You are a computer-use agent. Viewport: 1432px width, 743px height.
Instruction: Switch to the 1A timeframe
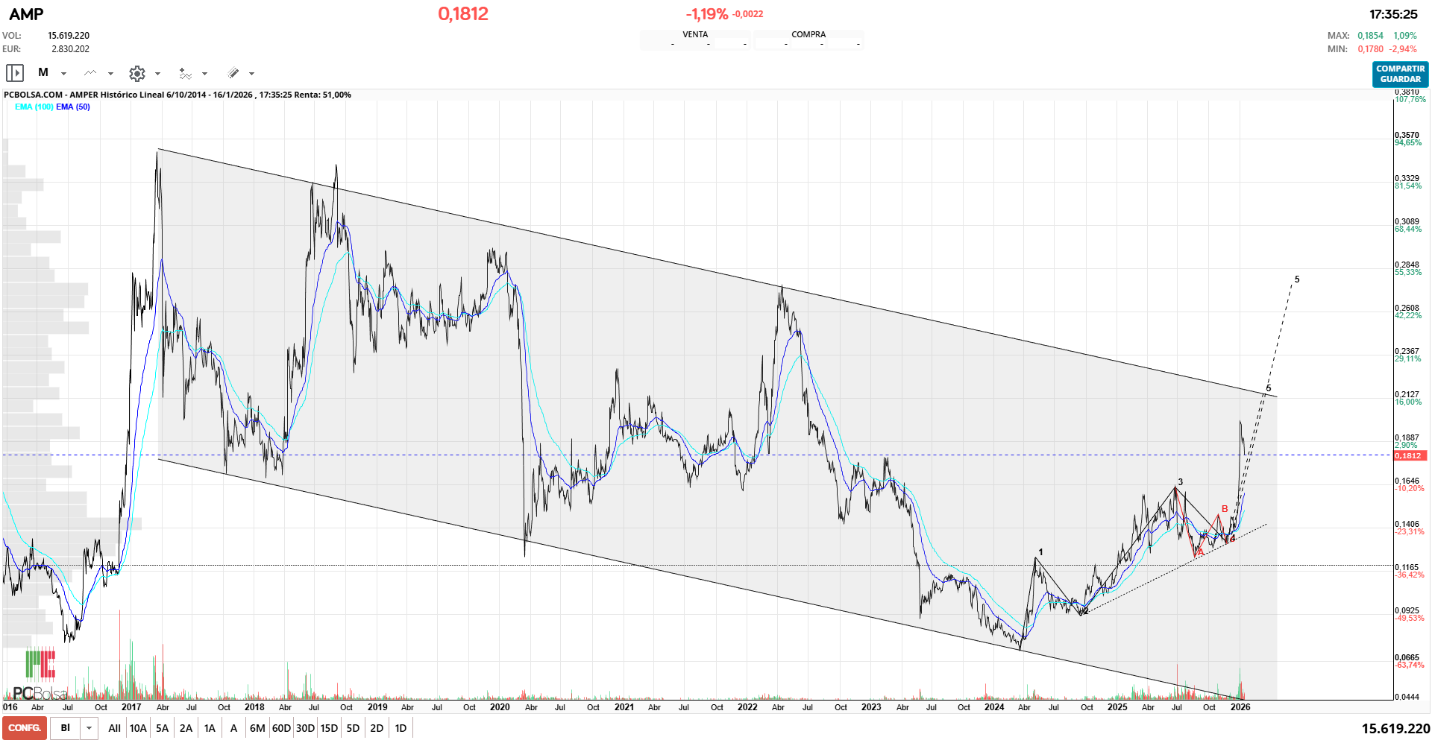(x=210, y=727)
